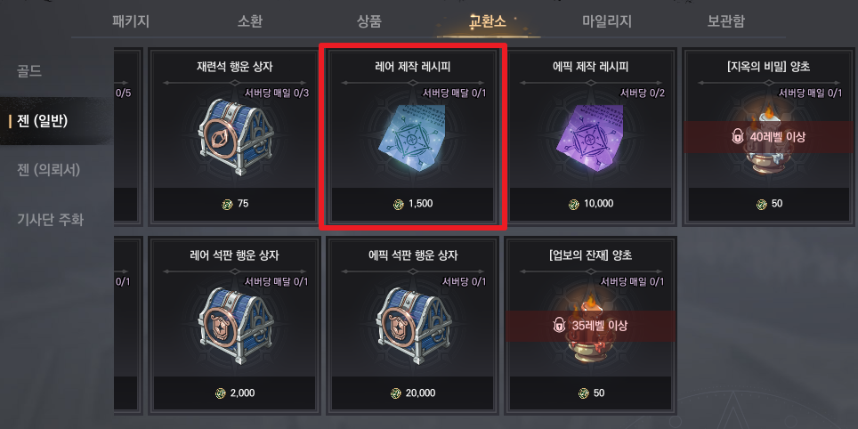This screenshot has width=858, height=429.
Task: Open the 상품 tab
Action: click(369, 21)
